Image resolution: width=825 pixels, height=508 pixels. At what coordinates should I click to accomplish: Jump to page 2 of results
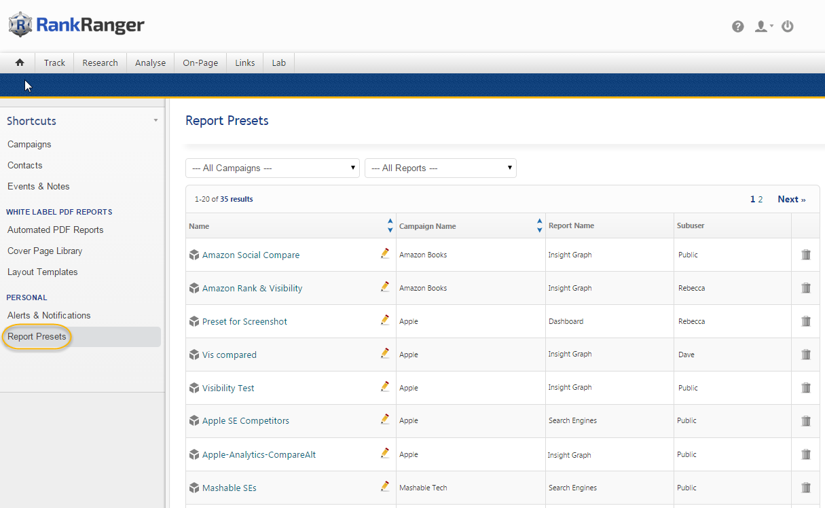760,199
